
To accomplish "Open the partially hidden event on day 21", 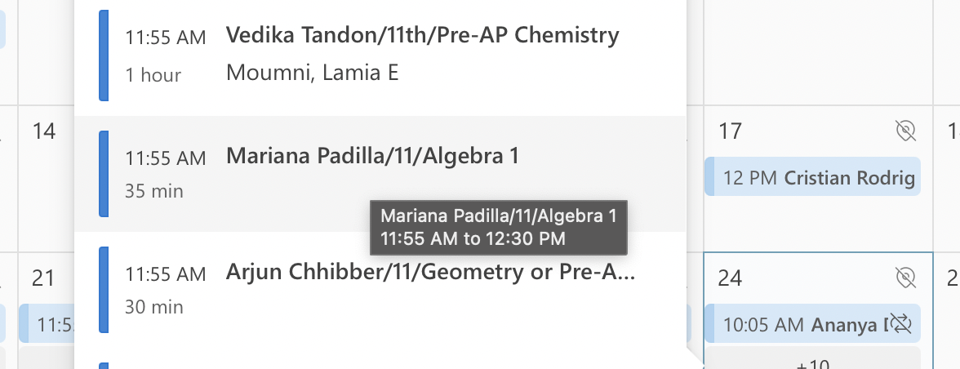I will tap(47, 324).
